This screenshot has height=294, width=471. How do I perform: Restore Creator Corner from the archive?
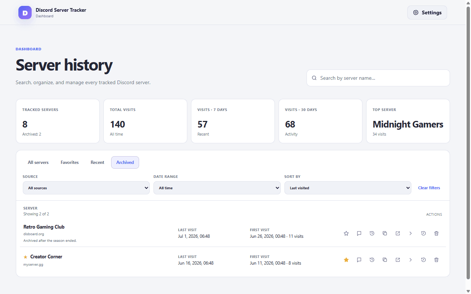click(424, 260)
